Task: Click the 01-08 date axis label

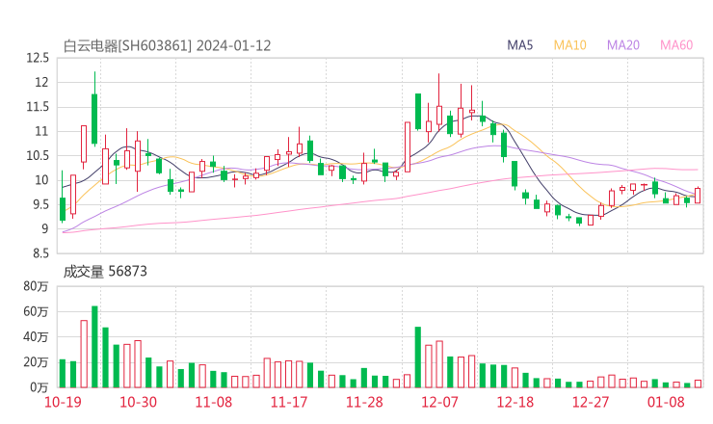Action: point(666,402)
